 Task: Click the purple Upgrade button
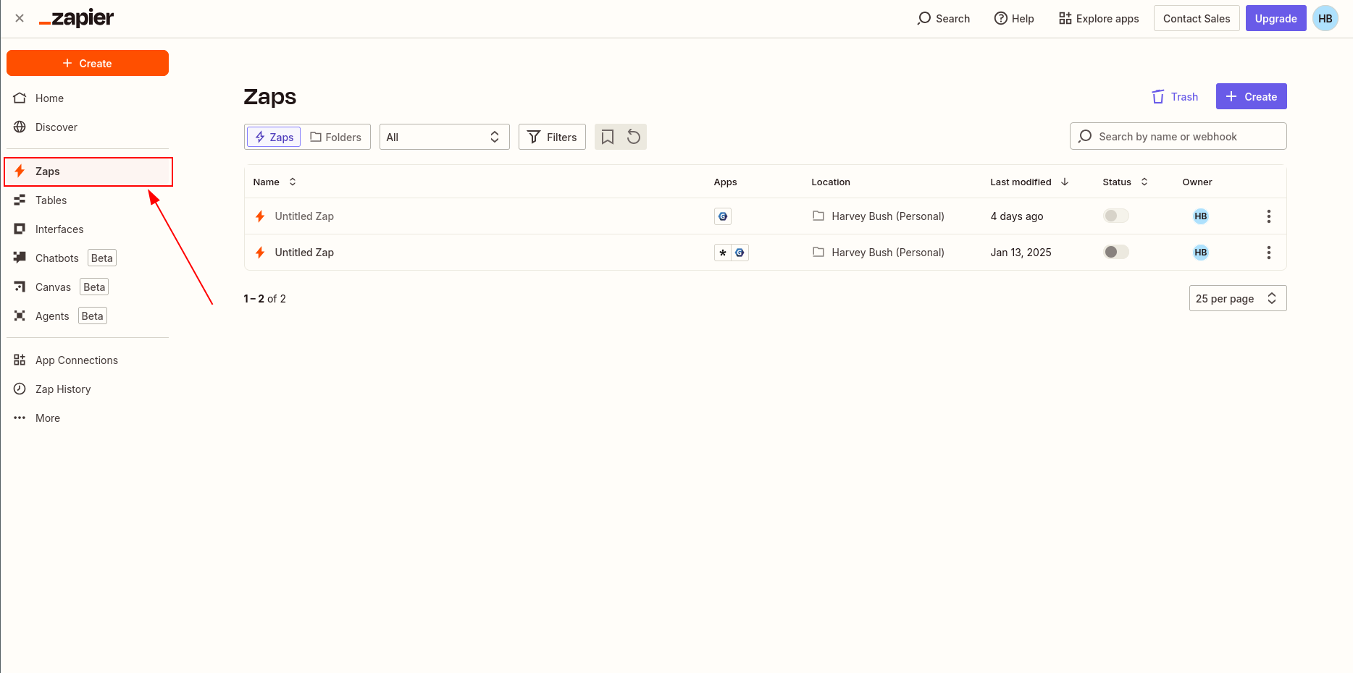pyautogui.click(x=1275, y=18)
